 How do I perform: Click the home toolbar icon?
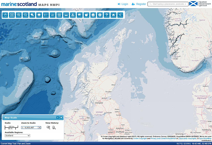(113, 15)
